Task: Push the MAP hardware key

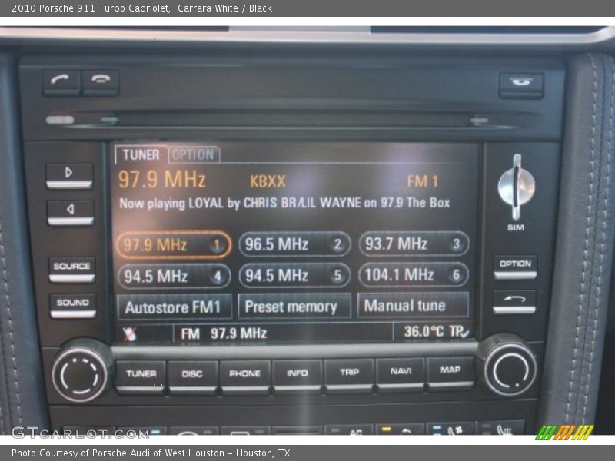Action: [450, 372]
